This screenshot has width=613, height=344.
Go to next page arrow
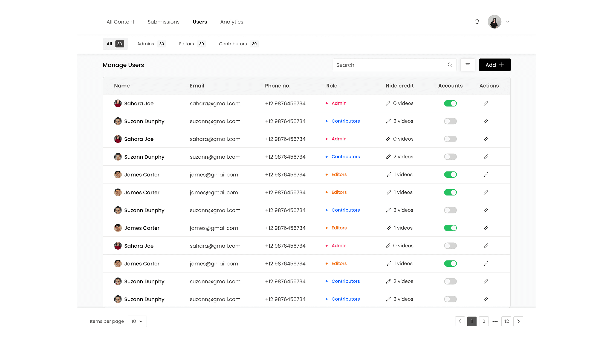518,321
